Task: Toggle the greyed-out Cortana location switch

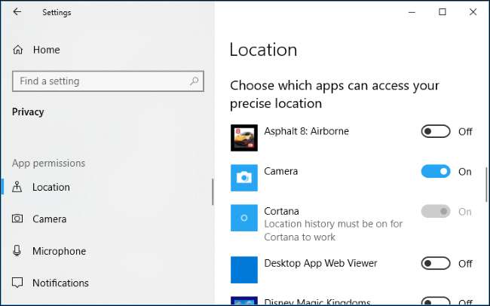Action: point(435,212)
